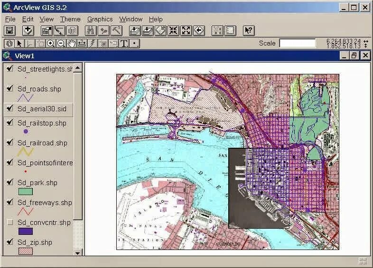Click the pink dotted Sd_zip legend swatch
This screenshot has width=373, height=268.
tap(26, 251)
